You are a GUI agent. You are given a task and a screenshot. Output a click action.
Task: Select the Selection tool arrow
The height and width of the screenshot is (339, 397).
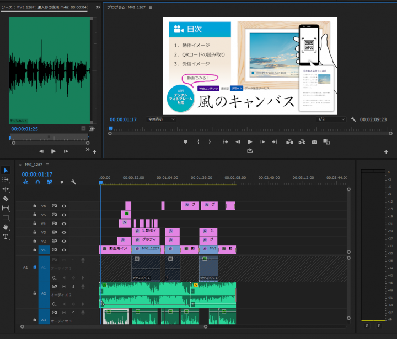6,170
